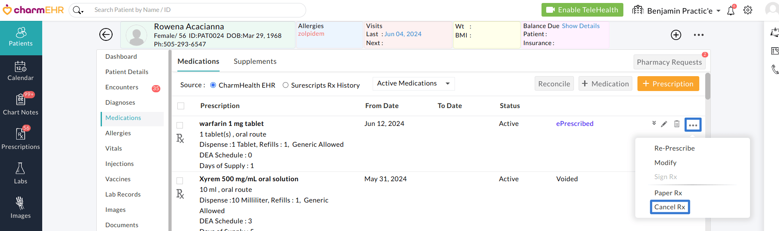Open Chart Notes in the sidebar
This screenshot has width=779, height=231.
[21, 105]
